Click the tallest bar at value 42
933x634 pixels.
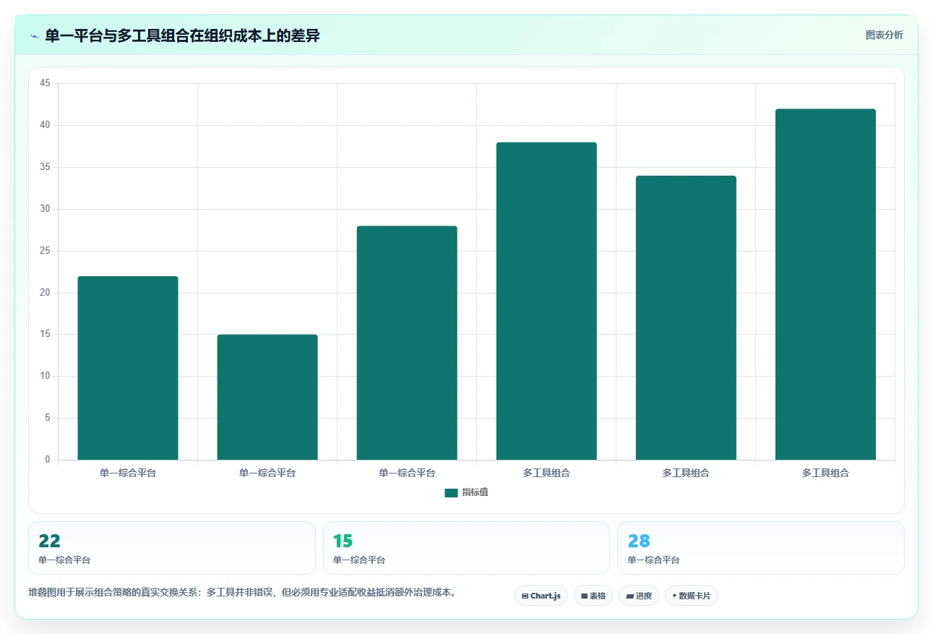point(825,284)
